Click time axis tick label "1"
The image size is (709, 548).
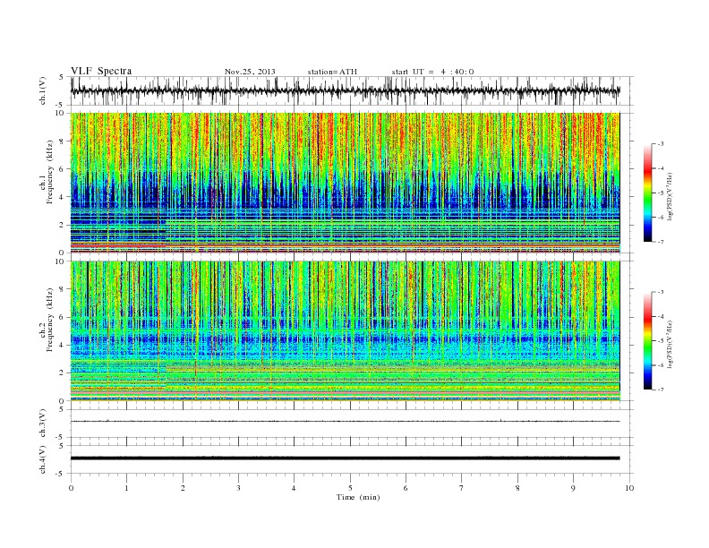click(x=126, y=488)
